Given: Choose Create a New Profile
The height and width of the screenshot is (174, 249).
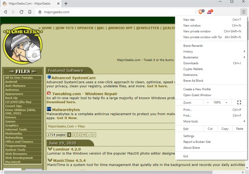Looking at the screenshot, I should click(211, 89).
